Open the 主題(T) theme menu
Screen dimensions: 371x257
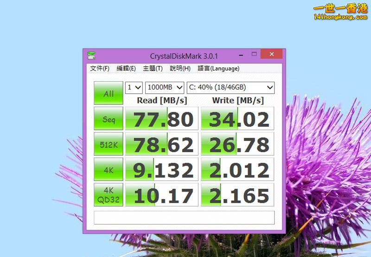pos(153,68)
